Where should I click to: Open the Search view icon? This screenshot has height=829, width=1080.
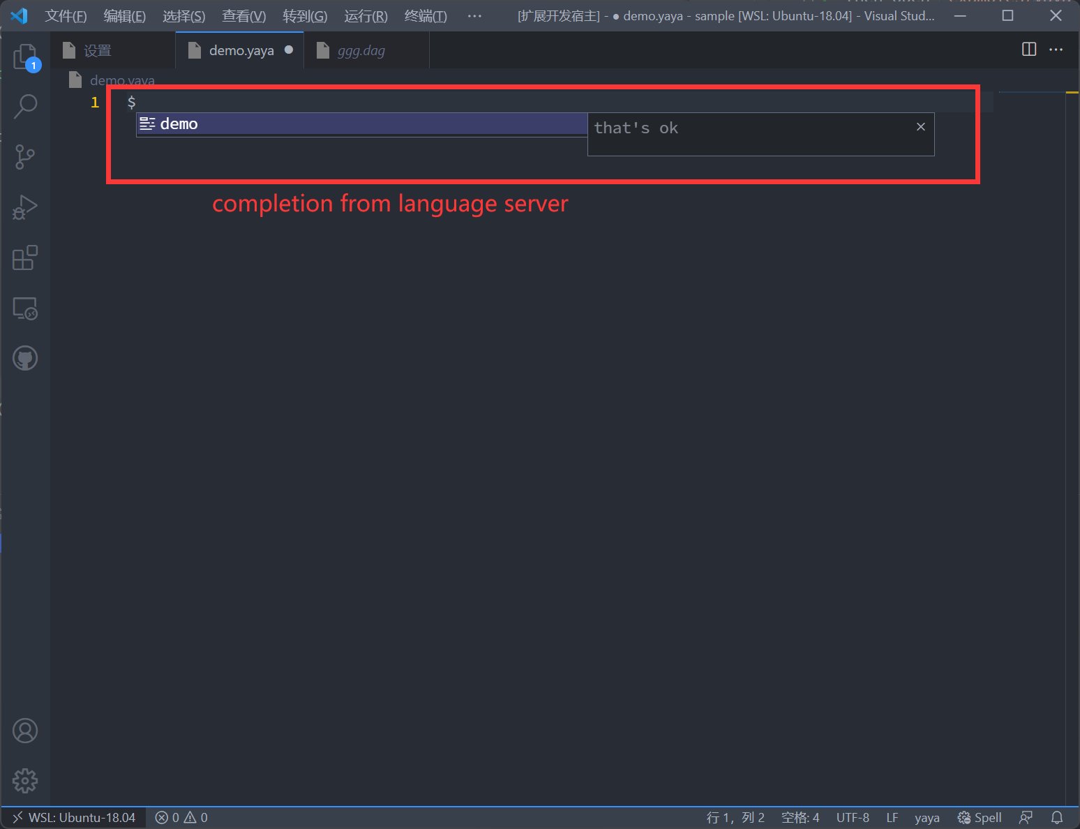click(26, 106)
